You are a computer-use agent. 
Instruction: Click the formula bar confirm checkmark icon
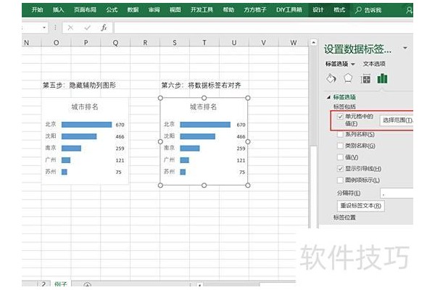pyautogui.click(x=88, y=28)
